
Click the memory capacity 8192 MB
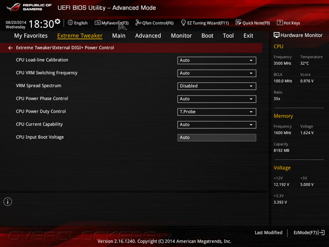[281, 150]
